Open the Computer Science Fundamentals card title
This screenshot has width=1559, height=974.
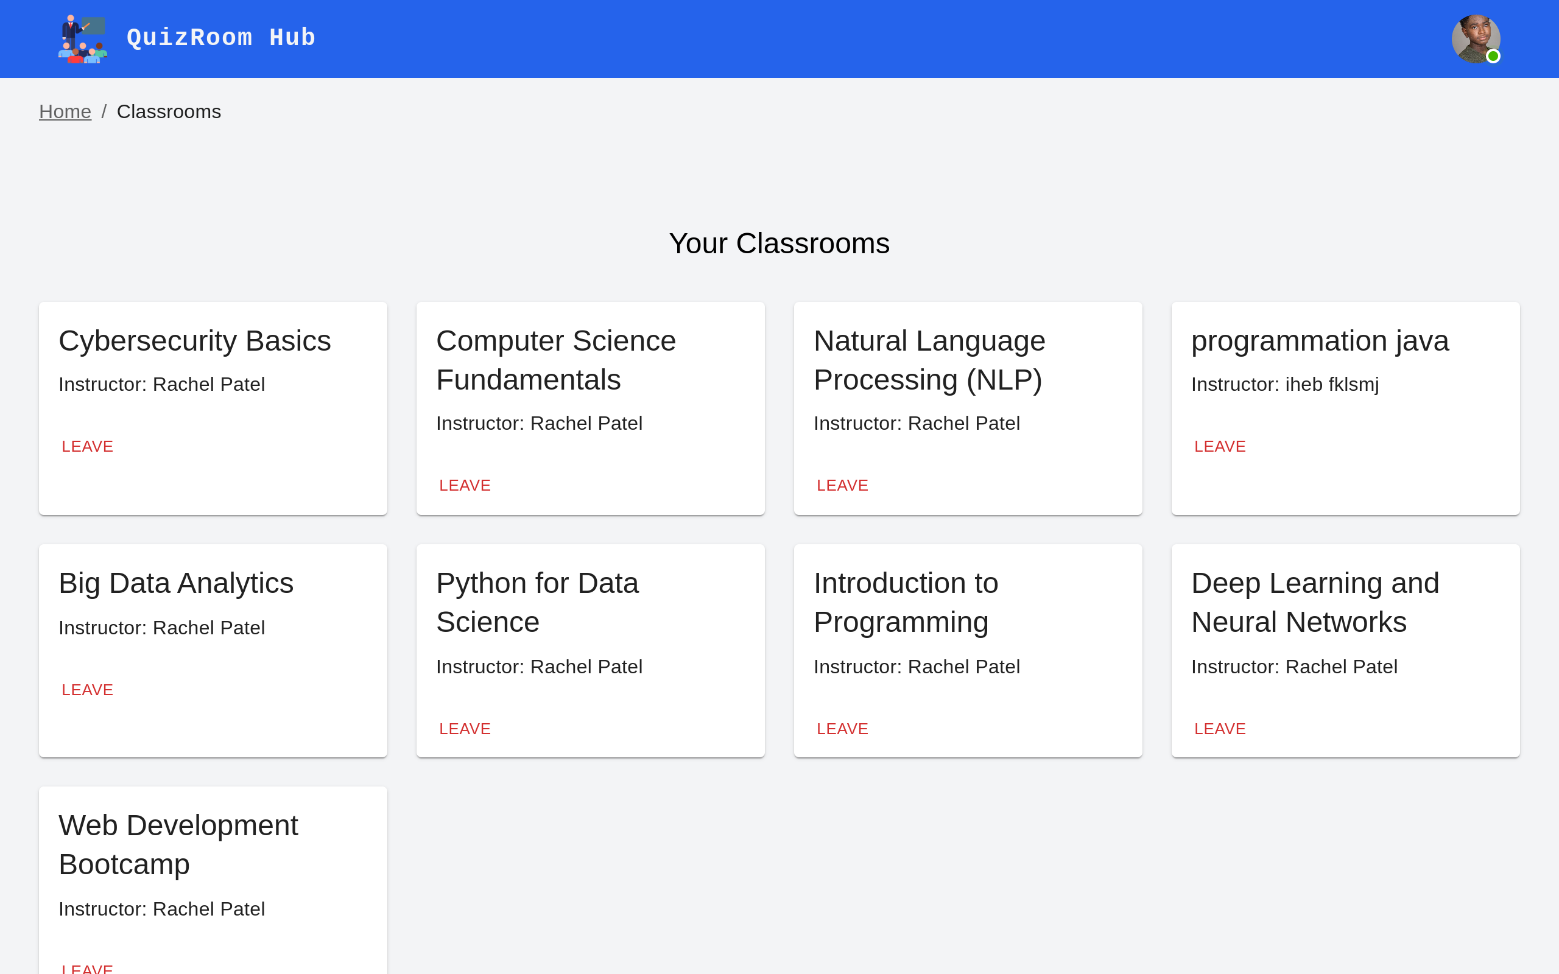click(x=555, y=360)
